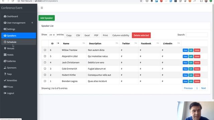Screen dimensions: 214x120
Task: Check the row checkbox for Willow Trantow
Action: (45, 50)
